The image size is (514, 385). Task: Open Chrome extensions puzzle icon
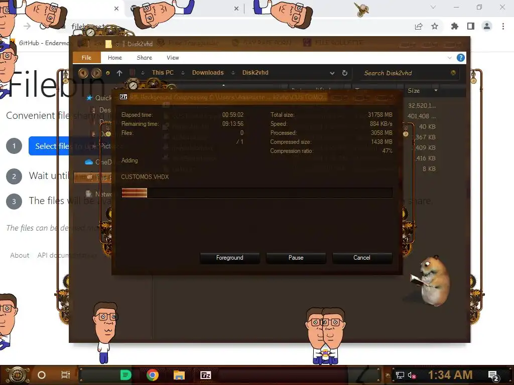coord(455,26)
